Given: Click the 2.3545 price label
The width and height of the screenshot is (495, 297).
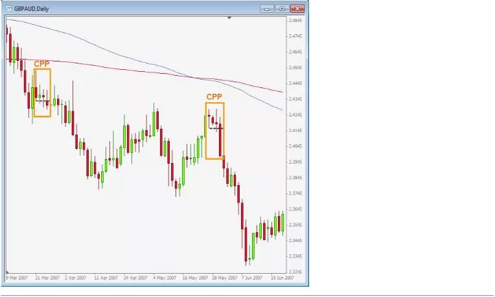Looking at the screenshot, I should pos(295,225).
